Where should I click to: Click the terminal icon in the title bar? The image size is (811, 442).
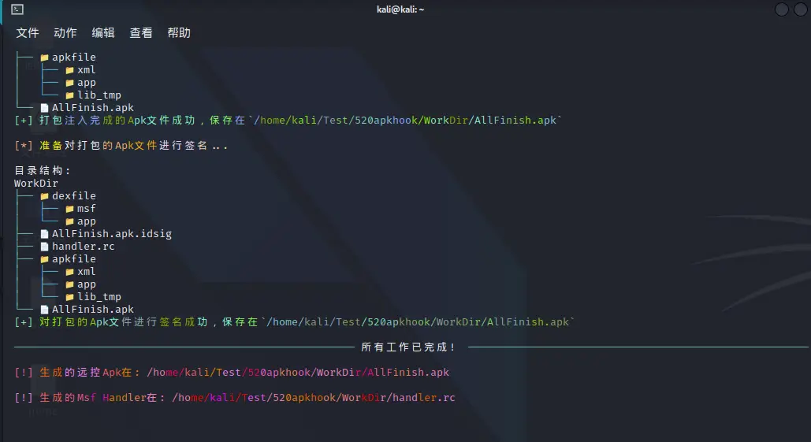[17, 9]
